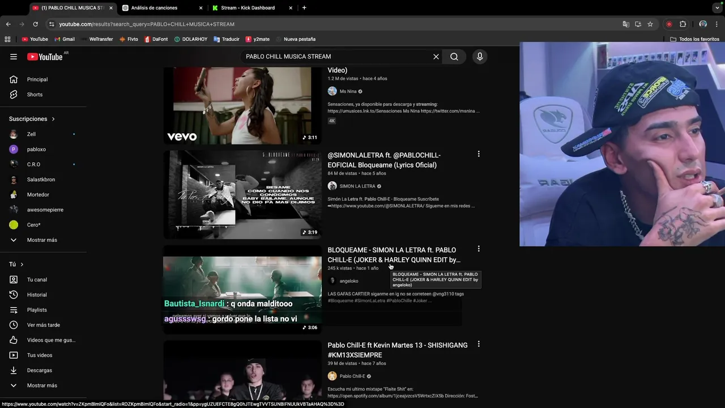The width and height of the screenshot is (725, 408).
Task: Close the Análisis de canciones tab
Action: point(201,8)
